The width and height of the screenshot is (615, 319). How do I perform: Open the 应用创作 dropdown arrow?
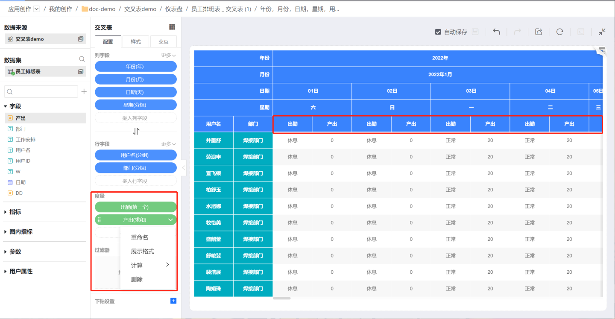[36, 9]
